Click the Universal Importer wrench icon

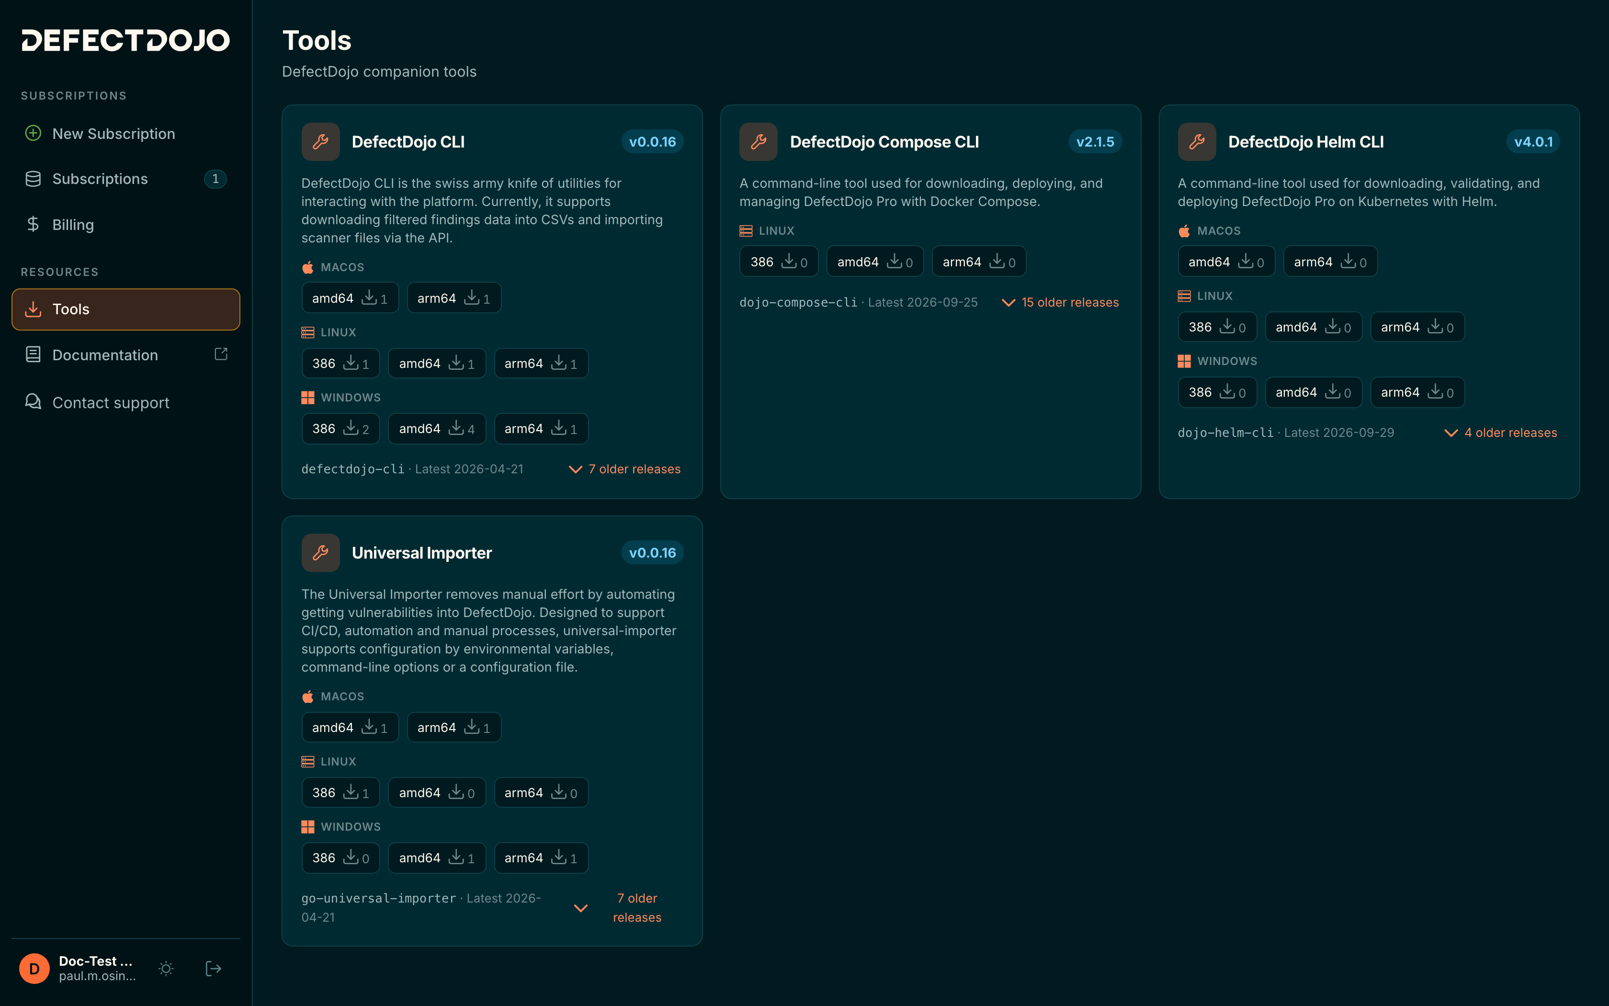point(320,553)
